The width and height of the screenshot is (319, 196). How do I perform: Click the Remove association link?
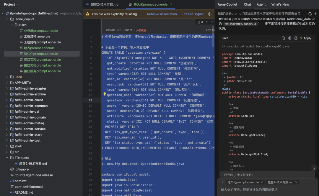coord(162,14)
